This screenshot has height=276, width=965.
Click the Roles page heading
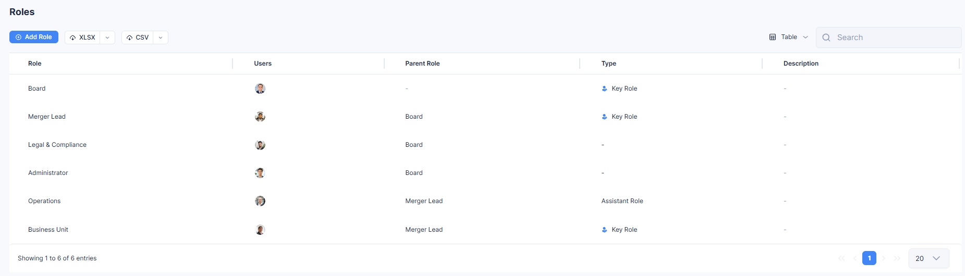(22, 12)
